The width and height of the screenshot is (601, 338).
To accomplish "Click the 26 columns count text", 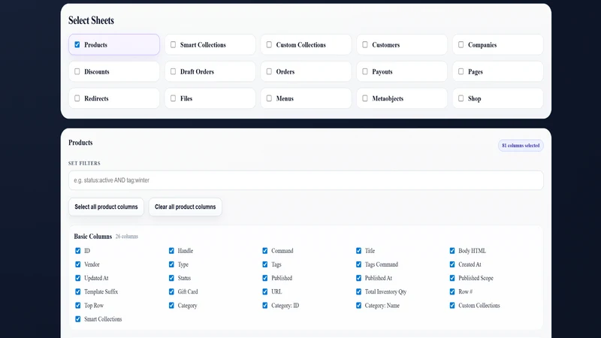I will [x=127, y=237].
